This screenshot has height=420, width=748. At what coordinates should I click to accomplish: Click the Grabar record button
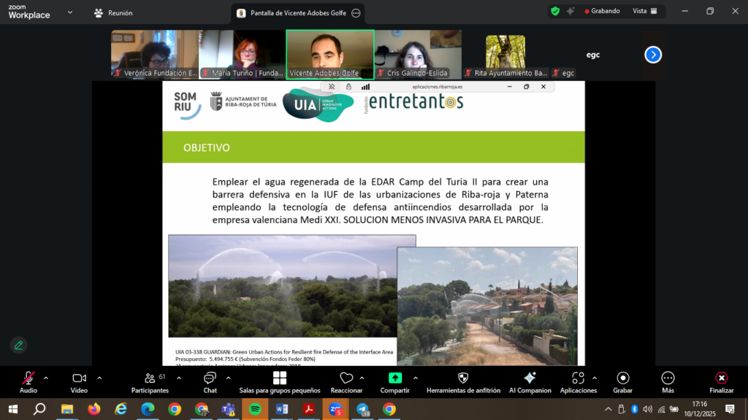tap(622, 382)
